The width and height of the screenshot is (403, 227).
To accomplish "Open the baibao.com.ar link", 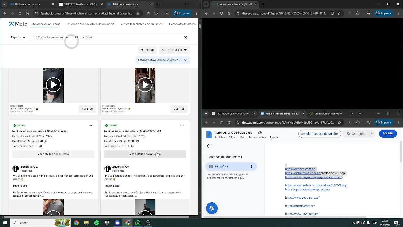I will pos(300,206).
